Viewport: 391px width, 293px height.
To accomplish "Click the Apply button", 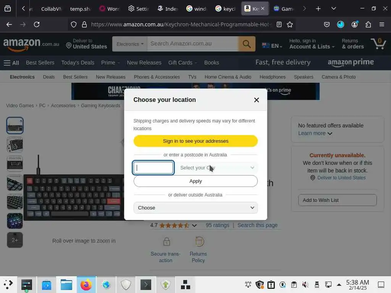I will pyautogui.click(x=195, y=181).
